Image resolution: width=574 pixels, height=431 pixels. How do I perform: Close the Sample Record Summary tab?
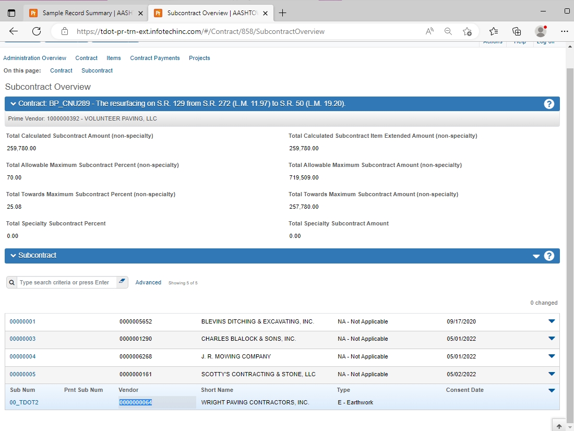pyautogui.click(x=140, y=13)
